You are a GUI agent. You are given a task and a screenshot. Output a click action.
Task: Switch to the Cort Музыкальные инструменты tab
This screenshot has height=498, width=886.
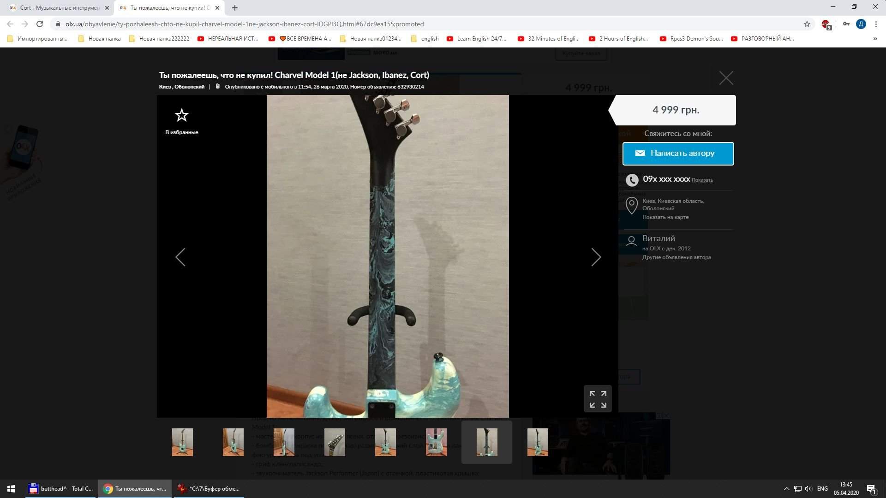pyautogui.click(x=60, y=8)
